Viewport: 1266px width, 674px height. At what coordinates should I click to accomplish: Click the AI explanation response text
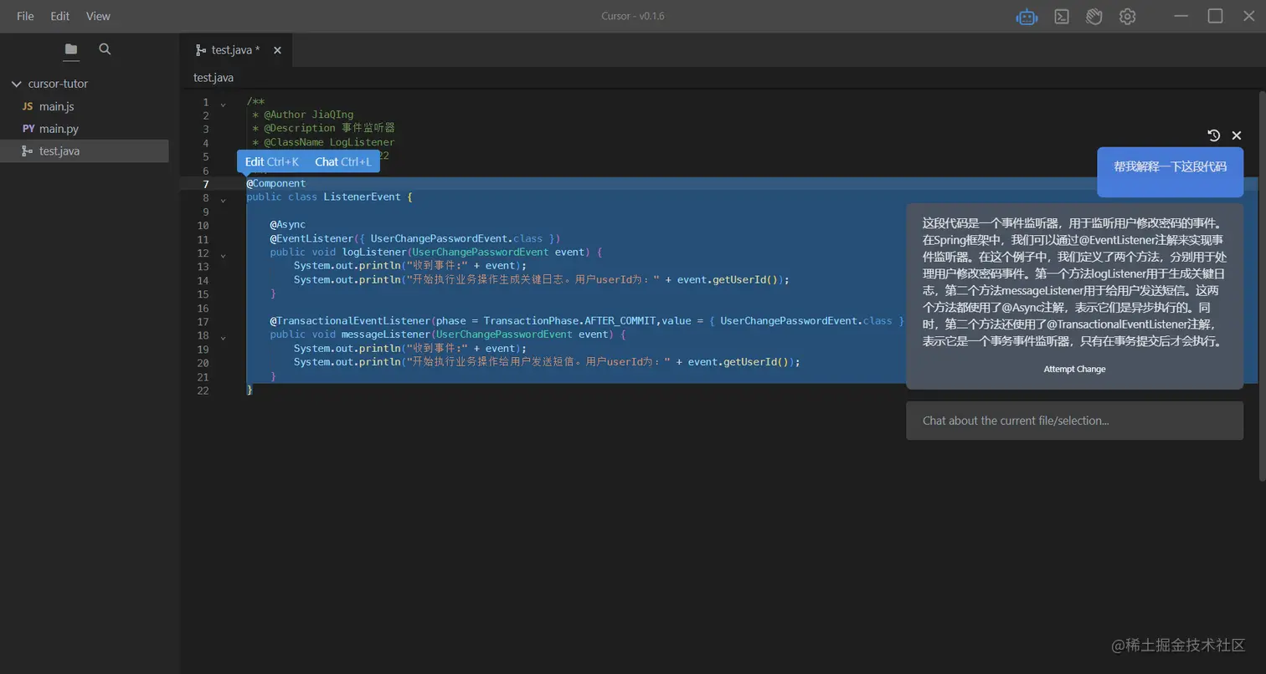[x=1074, y=282]
